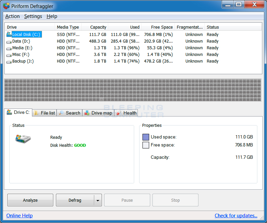This screenshot has width=267, height=223.
Task: Open the Settings menu
Action: [x=33, y=16]
